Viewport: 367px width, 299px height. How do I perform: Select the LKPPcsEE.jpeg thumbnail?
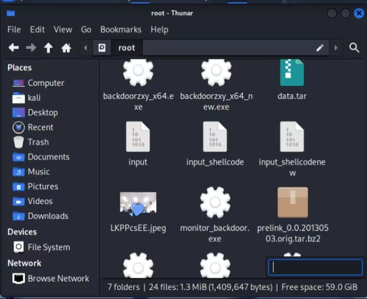[x=138, y=203]
